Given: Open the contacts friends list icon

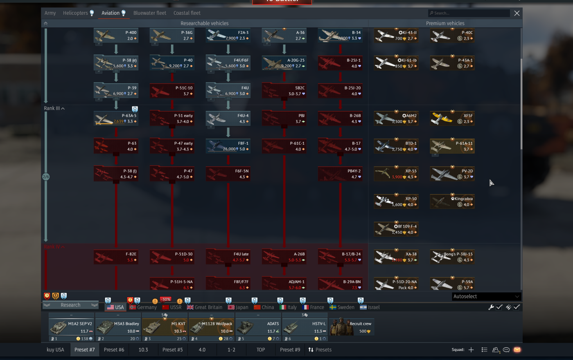Looking at the screenshot, I should (x=496, y=350).
